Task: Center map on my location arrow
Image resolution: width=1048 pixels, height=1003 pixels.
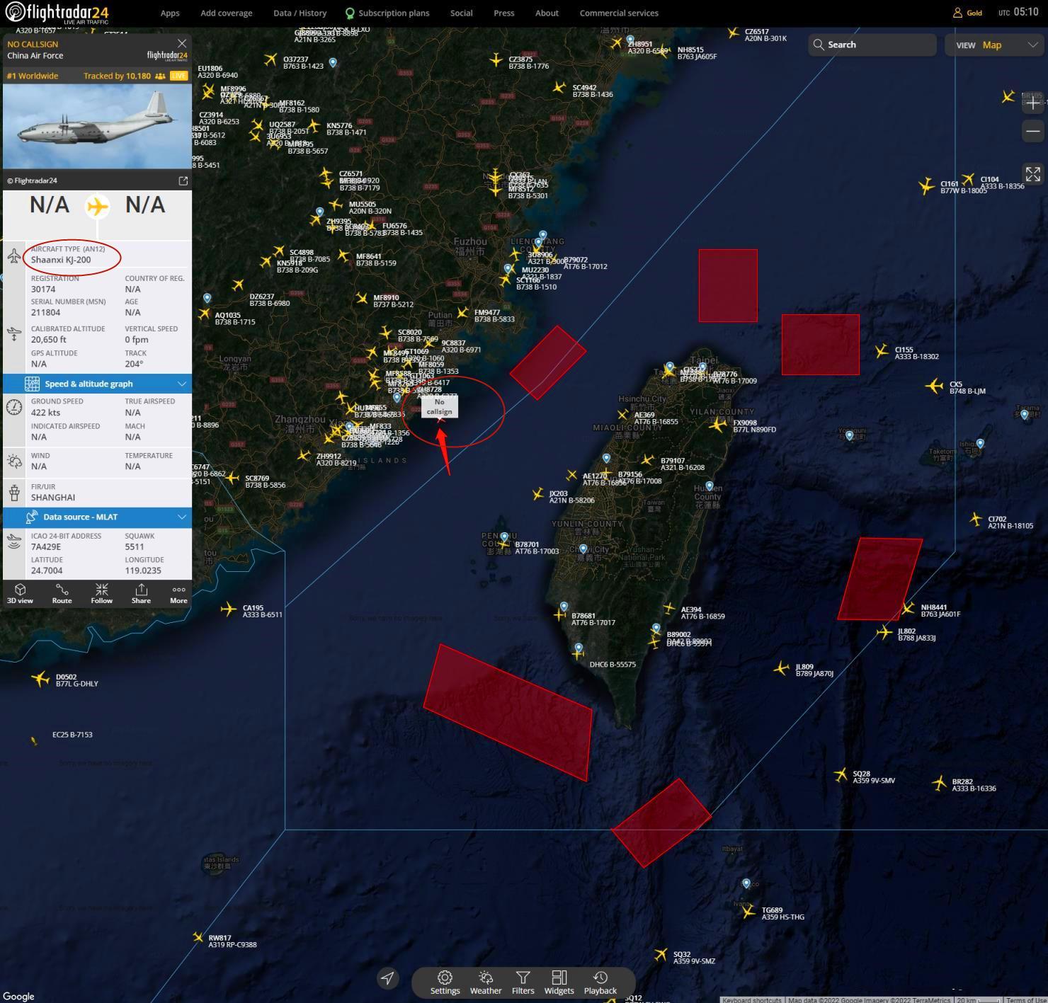Action: coord(387,978)
